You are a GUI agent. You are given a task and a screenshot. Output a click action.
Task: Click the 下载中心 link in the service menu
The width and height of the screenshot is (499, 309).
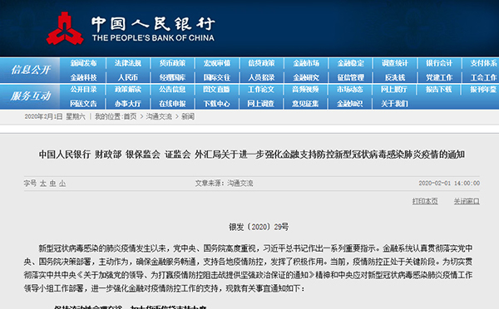pyautogui.click(x=217, y=104)
